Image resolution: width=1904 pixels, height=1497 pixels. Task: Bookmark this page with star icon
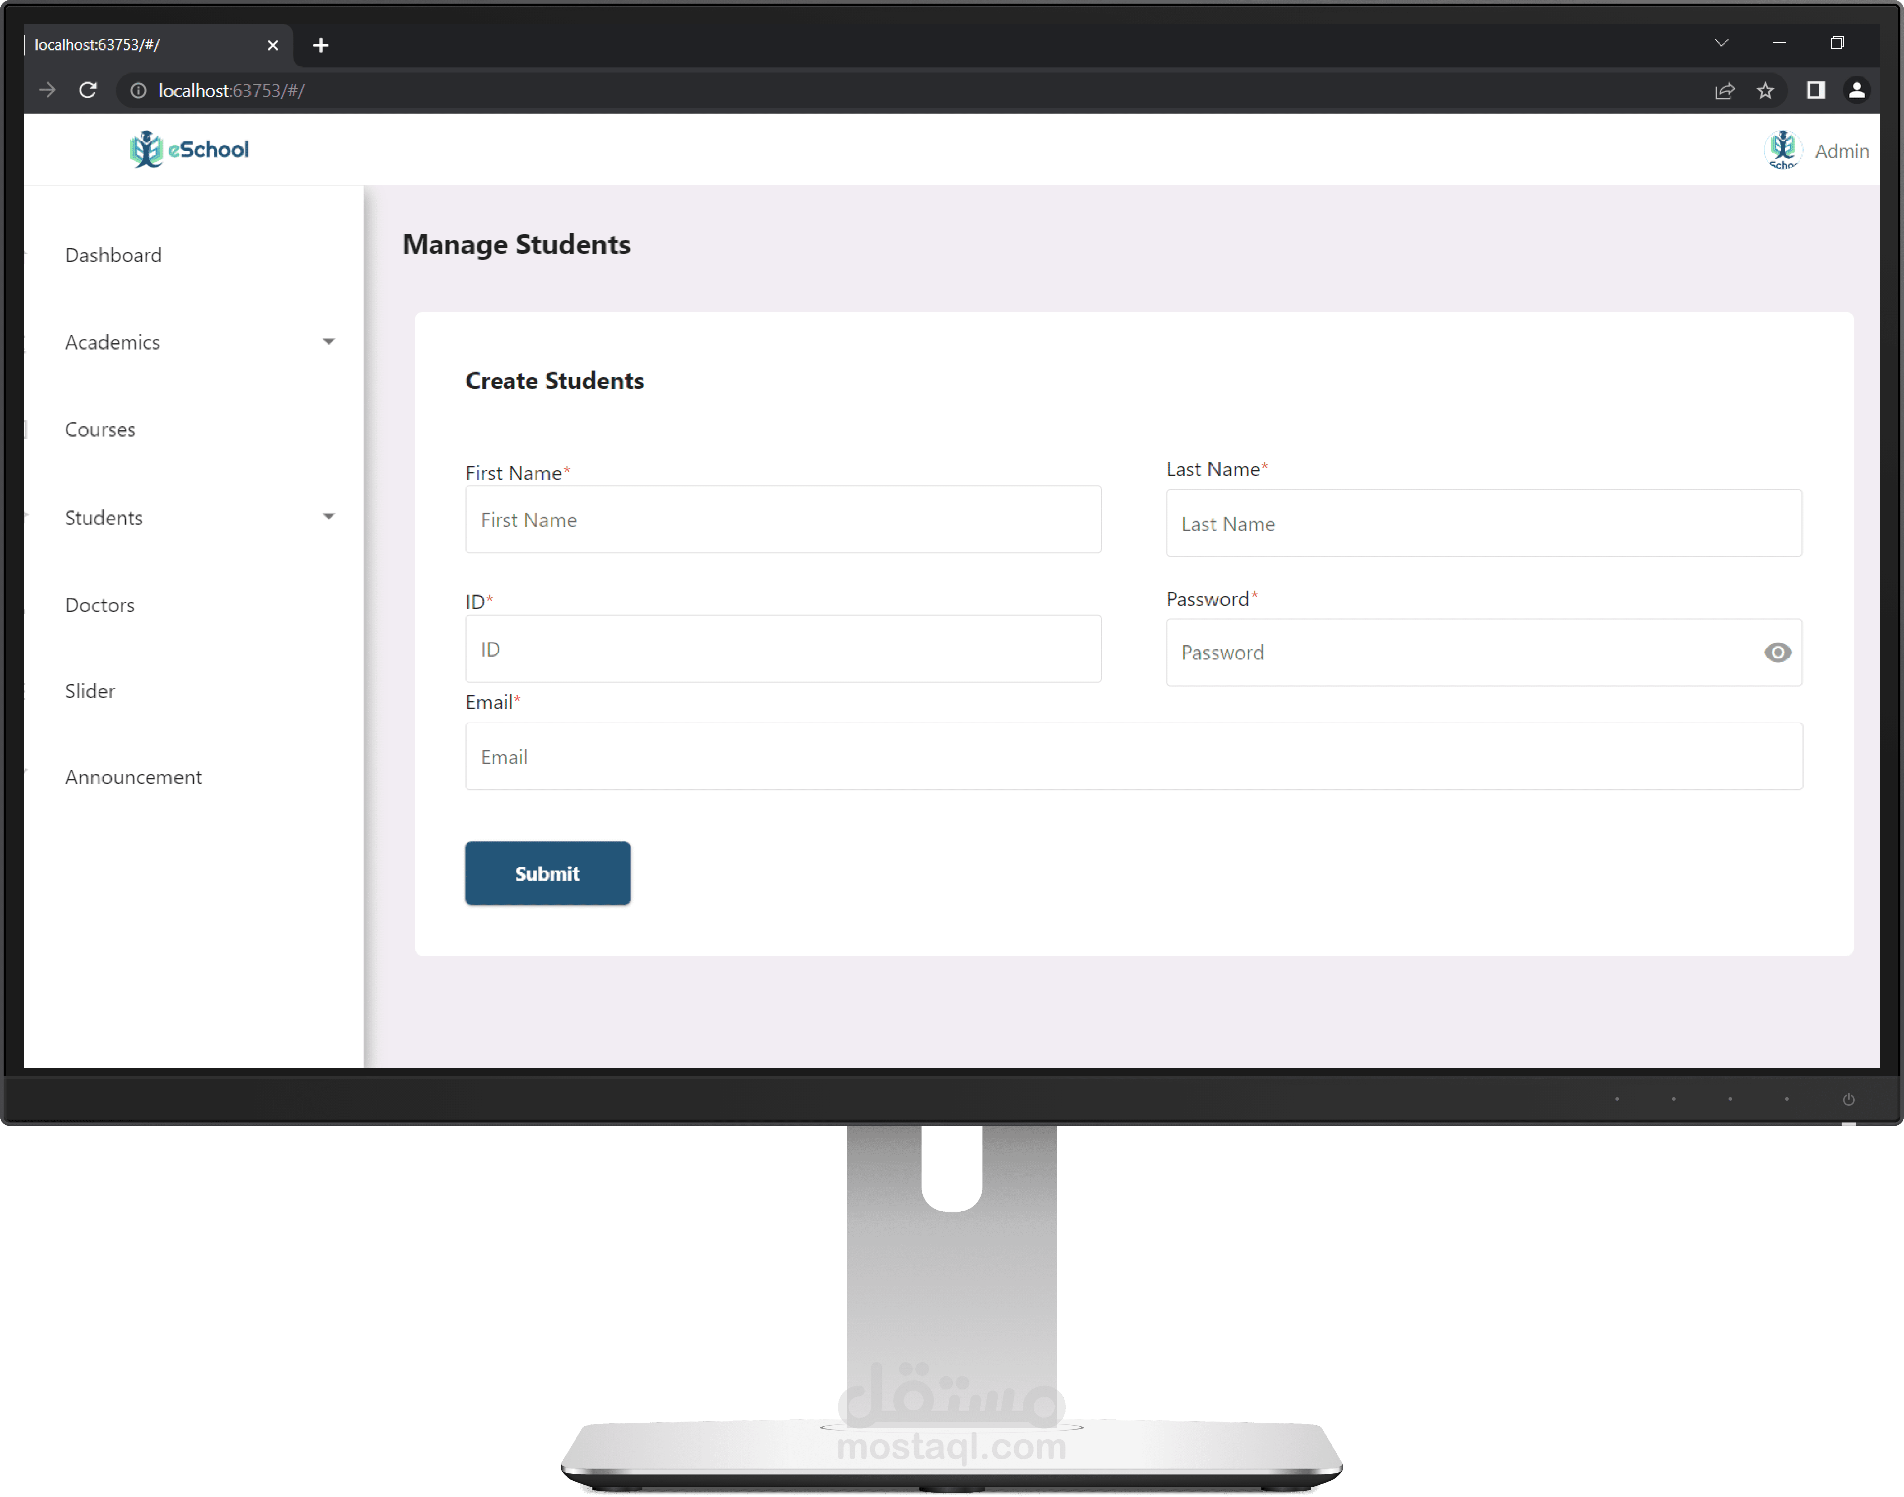coord(1765,90)
